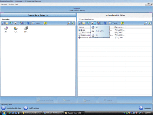This screenshot has height=115, width=153.
Task: Click Icons view button in source toolbar
Action: (36, 23)
